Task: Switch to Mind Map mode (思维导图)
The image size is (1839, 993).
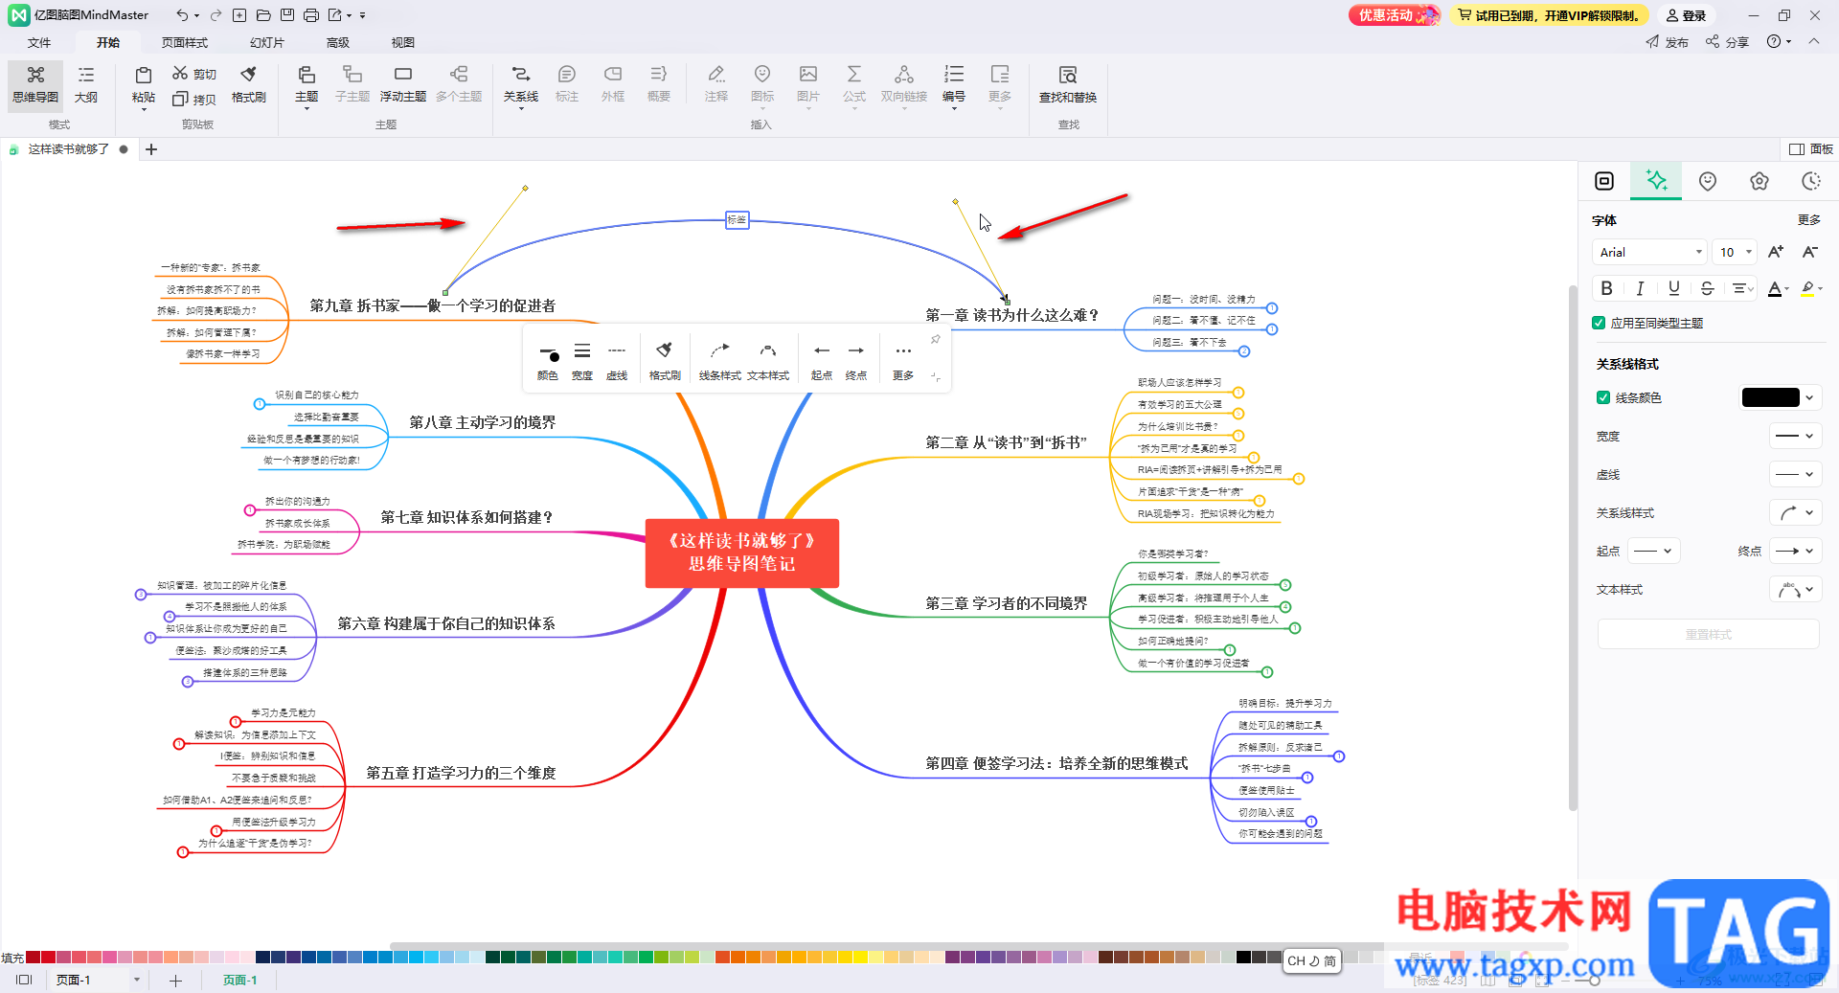Action: click(x=35, y=84)
